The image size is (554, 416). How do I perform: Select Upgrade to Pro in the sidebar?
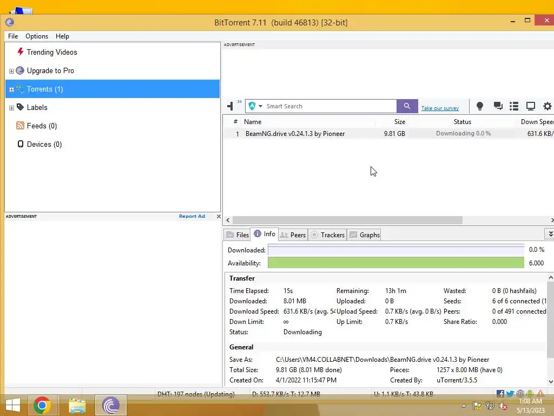(x=113, y=70)
